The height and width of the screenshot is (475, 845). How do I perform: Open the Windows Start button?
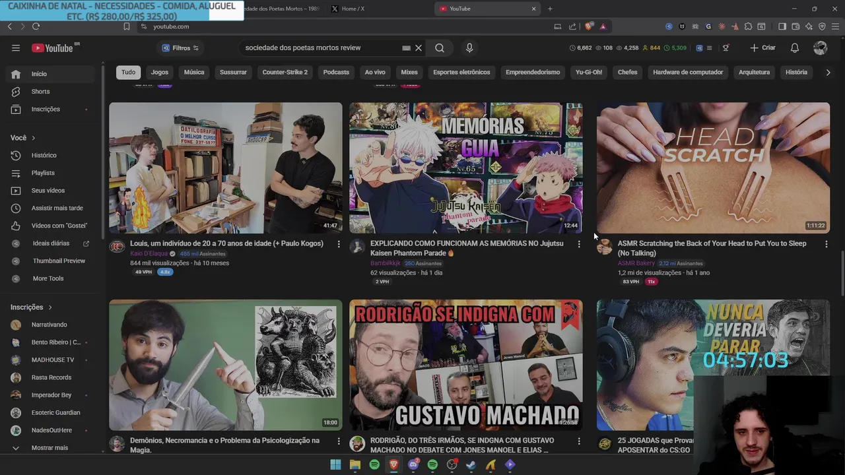pyautogui.click(x=335, y=464)
